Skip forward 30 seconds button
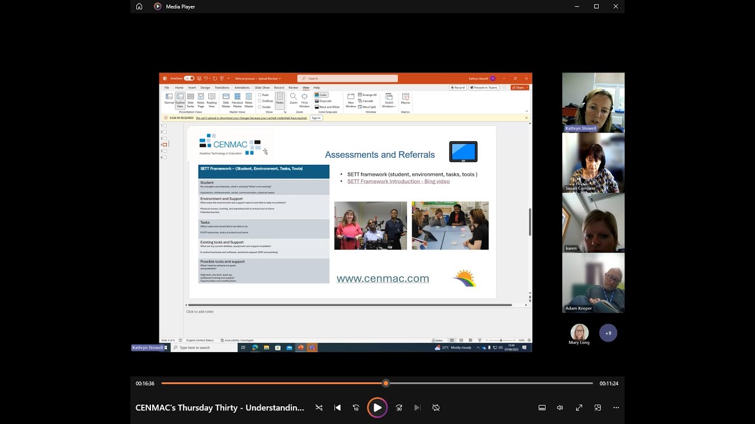This screenshot has width=755, height=424. coord(399,408)
